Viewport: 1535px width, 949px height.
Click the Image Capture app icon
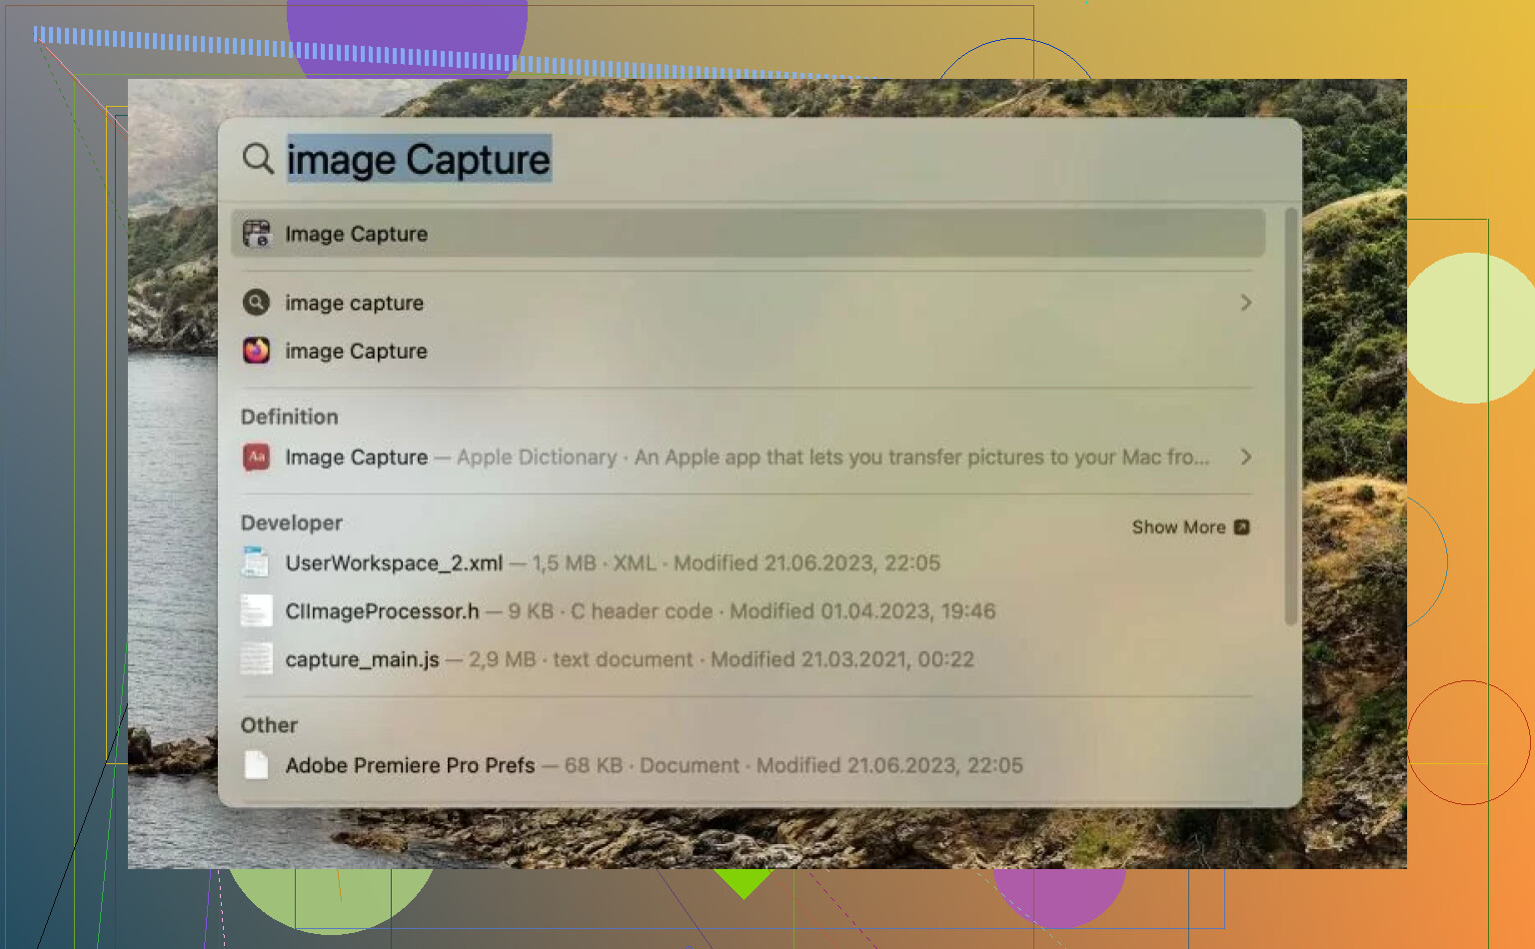pos(257,234)
